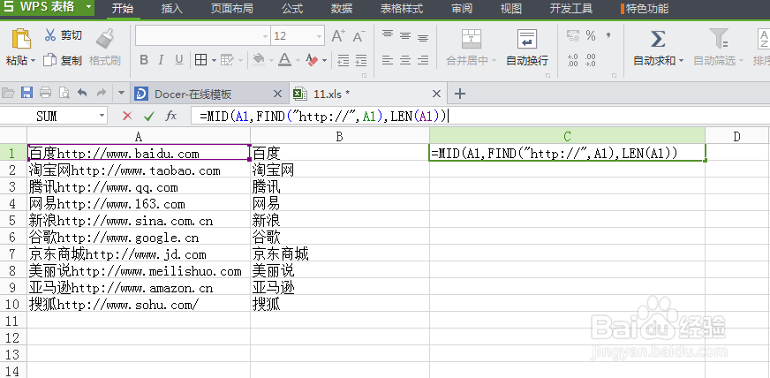Open the borders dropdown arrow
Viewport: 770px width, 378px height.
pyautogui.click(x=214, y=61)
